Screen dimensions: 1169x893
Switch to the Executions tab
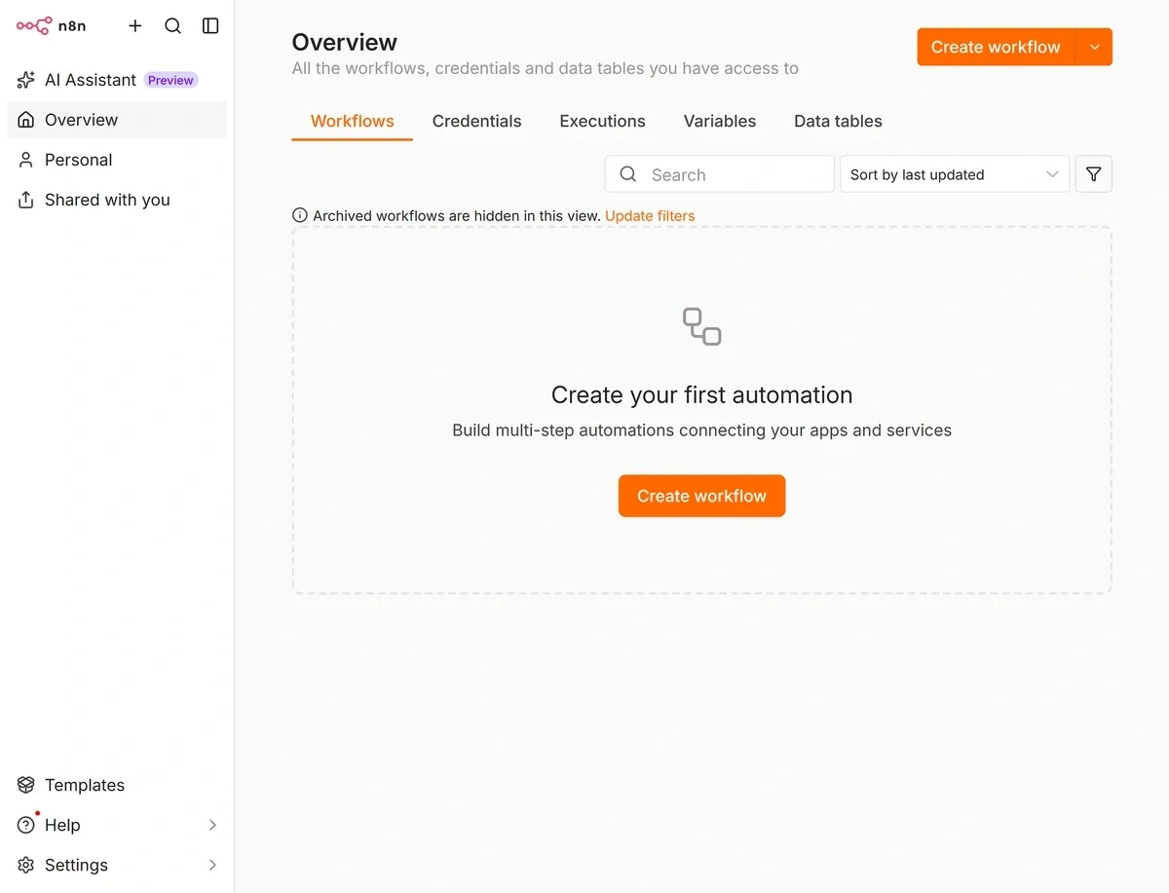[x=602, y=121]
